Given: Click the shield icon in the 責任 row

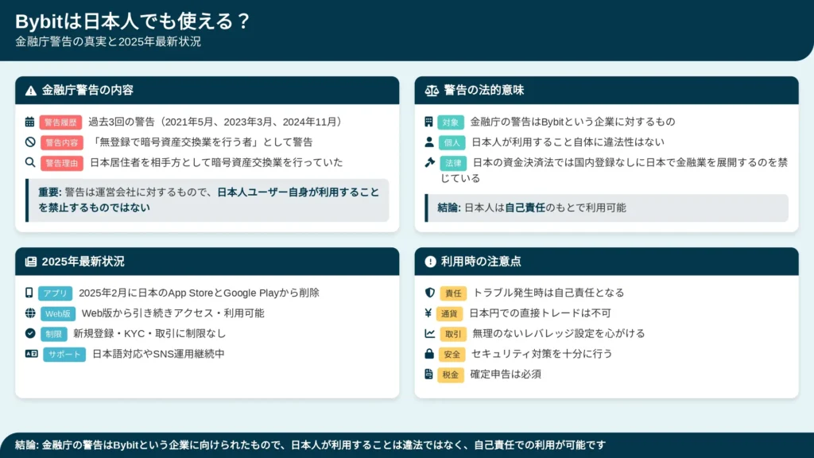Looking at the screenshot, I should coord(430,293).
